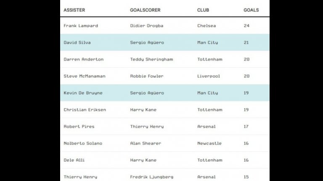Image resolution: width=323 pixels, height=181 pixels.
Task: Click Nolberto Solano assister name
Action: coord(83,143)
